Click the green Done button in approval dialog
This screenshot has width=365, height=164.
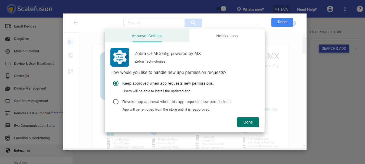(x=248, y=122)
